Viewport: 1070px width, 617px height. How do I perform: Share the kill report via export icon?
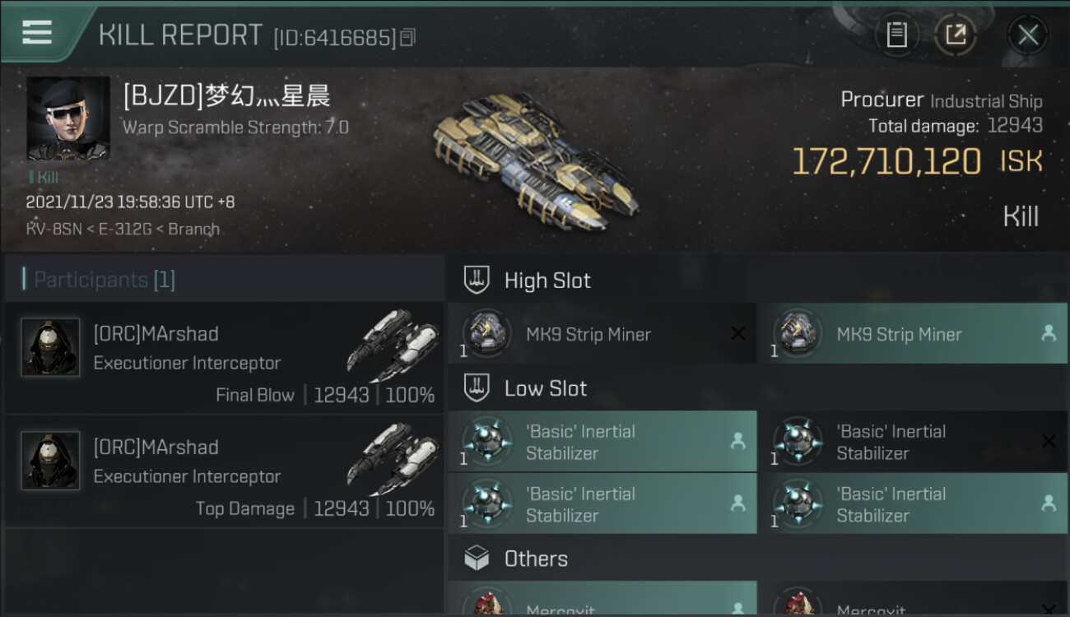(956, 35)
